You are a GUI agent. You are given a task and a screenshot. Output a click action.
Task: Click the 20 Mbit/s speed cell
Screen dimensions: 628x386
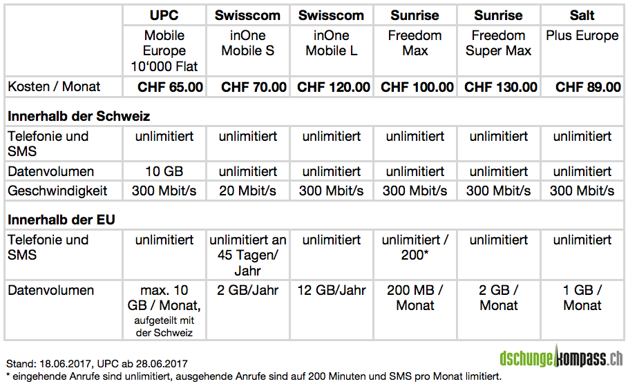248,191
